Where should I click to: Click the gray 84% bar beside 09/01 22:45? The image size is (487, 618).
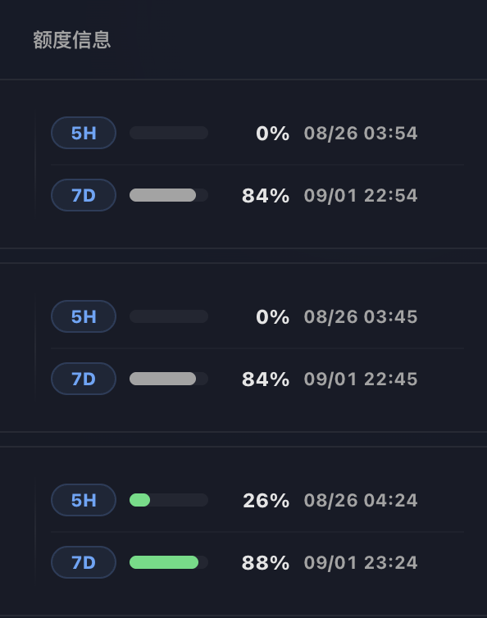click(x=169, y=379)
